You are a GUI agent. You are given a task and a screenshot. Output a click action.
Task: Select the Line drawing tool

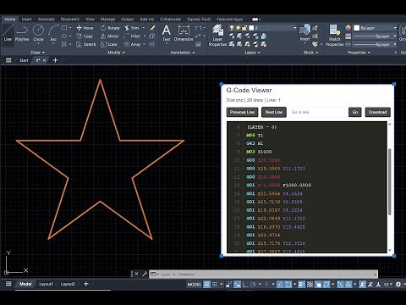[x=8, y=33]
